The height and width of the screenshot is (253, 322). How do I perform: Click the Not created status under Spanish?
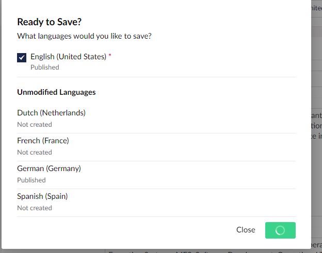pyautogui.click(x=35, y=208)
